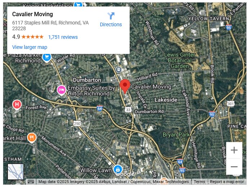251x187 pixels.
Task: Open the Directions link text
Action: (111, 24)
